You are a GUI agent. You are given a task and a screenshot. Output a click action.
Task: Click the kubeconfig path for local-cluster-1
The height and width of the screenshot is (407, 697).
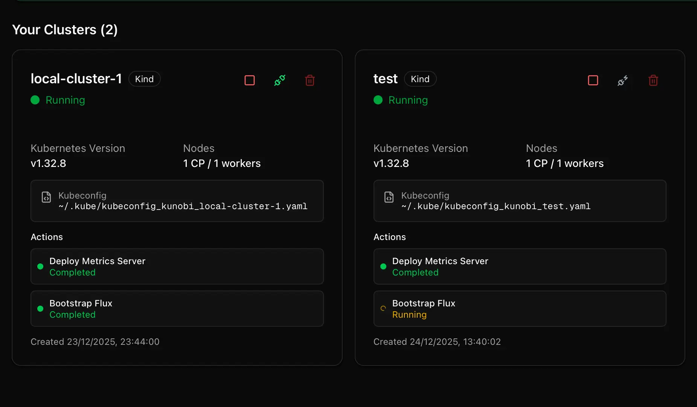pos(183,206)
